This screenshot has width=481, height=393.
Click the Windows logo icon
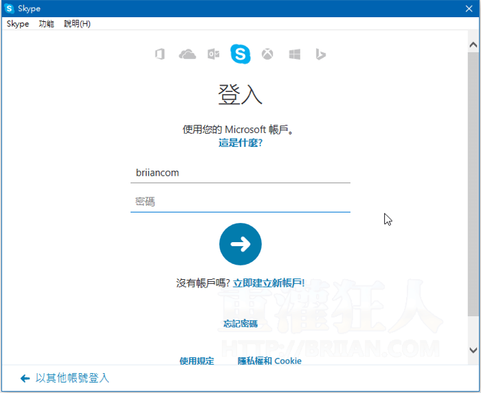click(295, 54)
